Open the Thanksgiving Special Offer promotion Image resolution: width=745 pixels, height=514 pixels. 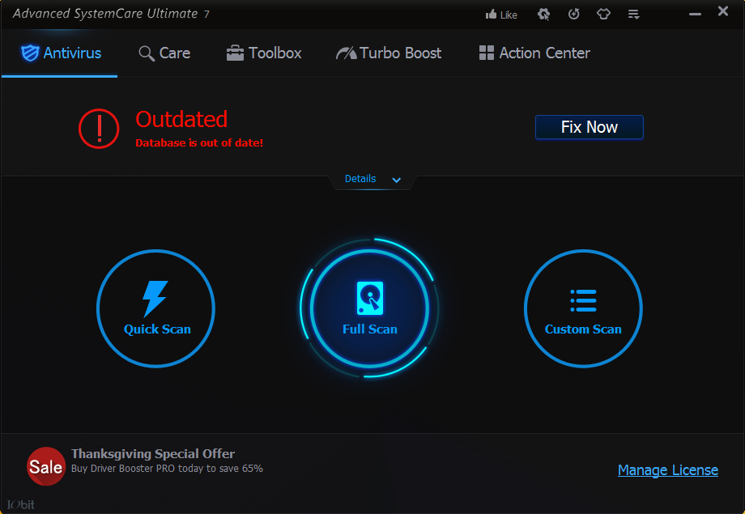coord(153,453)
